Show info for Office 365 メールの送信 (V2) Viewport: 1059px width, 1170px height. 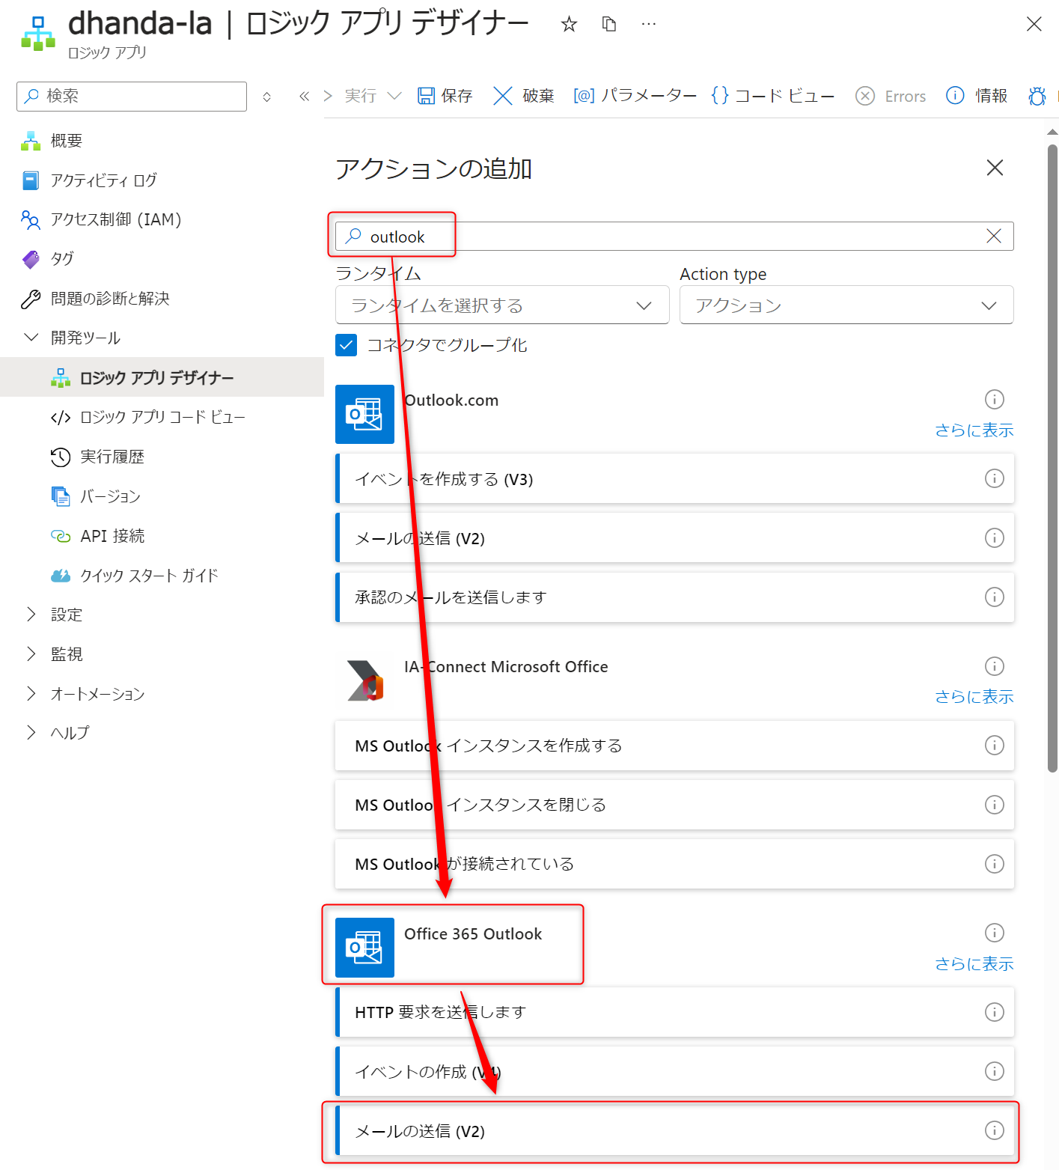click(x=994, y=1130)
